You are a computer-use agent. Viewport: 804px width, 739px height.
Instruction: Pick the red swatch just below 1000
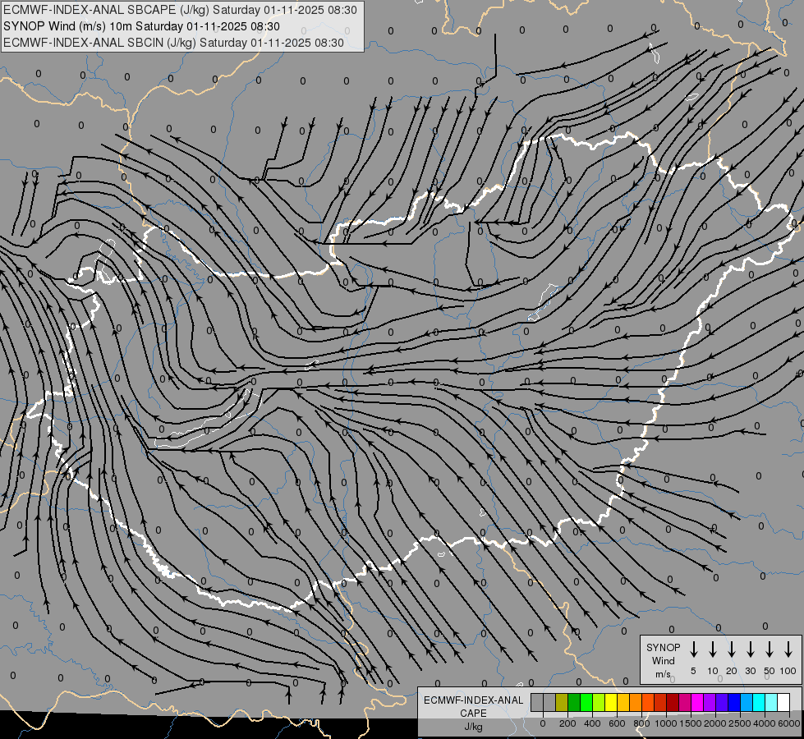(x=660, y=702)
